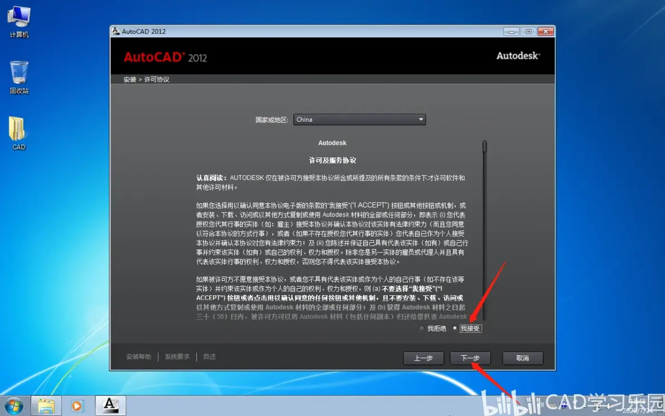Activate the AutoCAD installer taskbar icon

110,406
